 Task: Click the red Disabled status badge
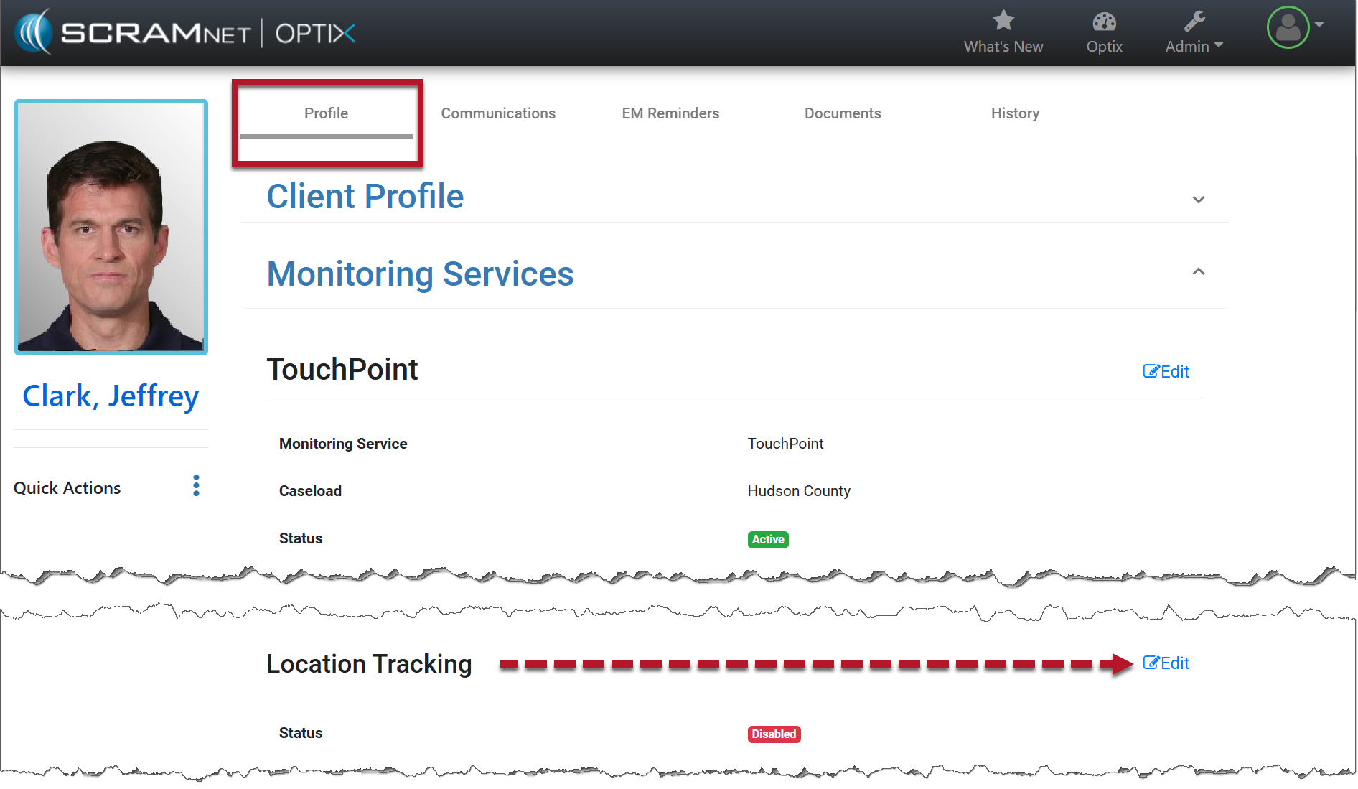point(773,734)
